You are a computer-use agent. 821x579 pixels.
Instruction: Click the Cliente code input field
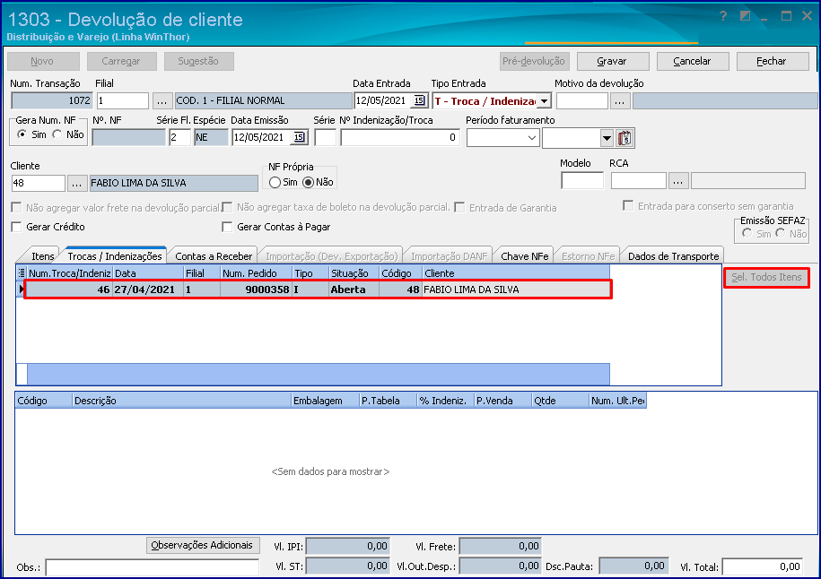(38, 183)
